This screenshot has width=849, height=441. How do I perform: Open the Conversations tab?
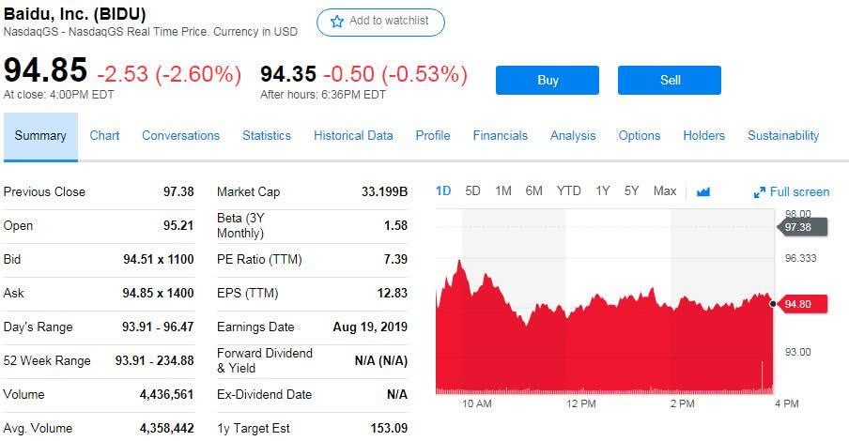[180, 135]
